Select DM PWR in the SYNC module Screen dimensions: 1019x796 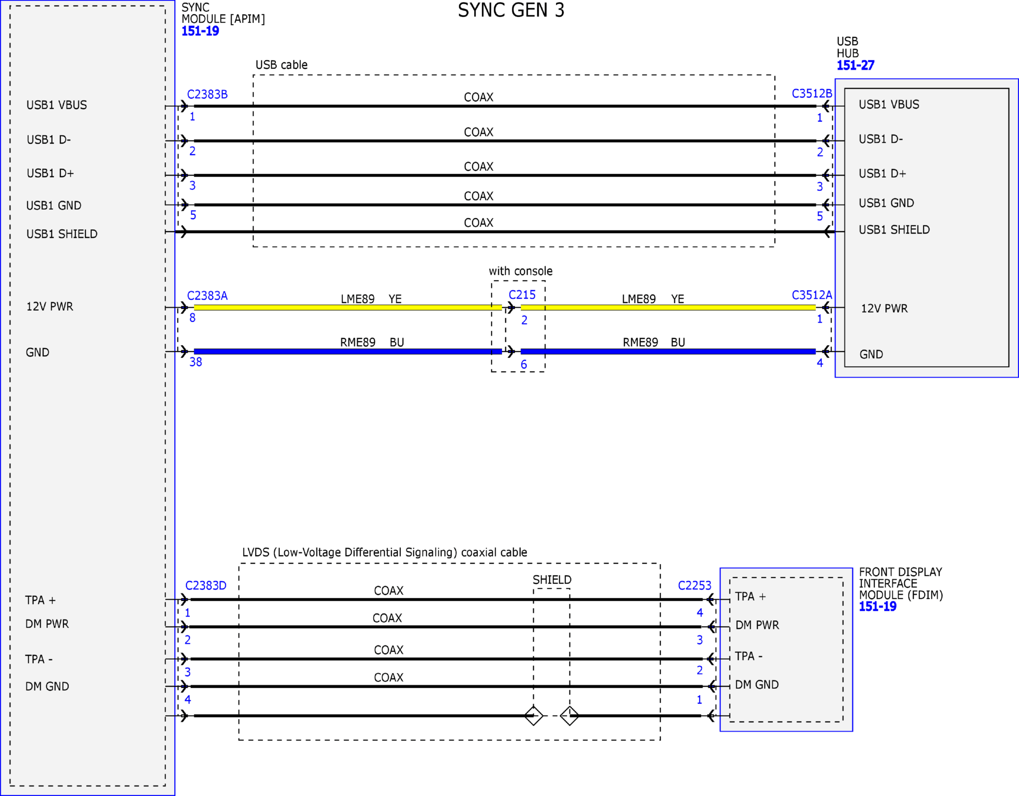[x=47, y=624]
